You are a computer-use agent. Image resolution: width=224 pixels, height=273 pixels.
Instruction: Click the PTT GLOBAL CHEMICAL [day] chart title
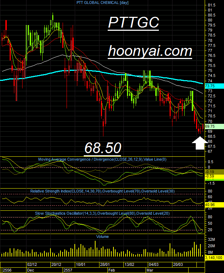click(x=102, y=3)
